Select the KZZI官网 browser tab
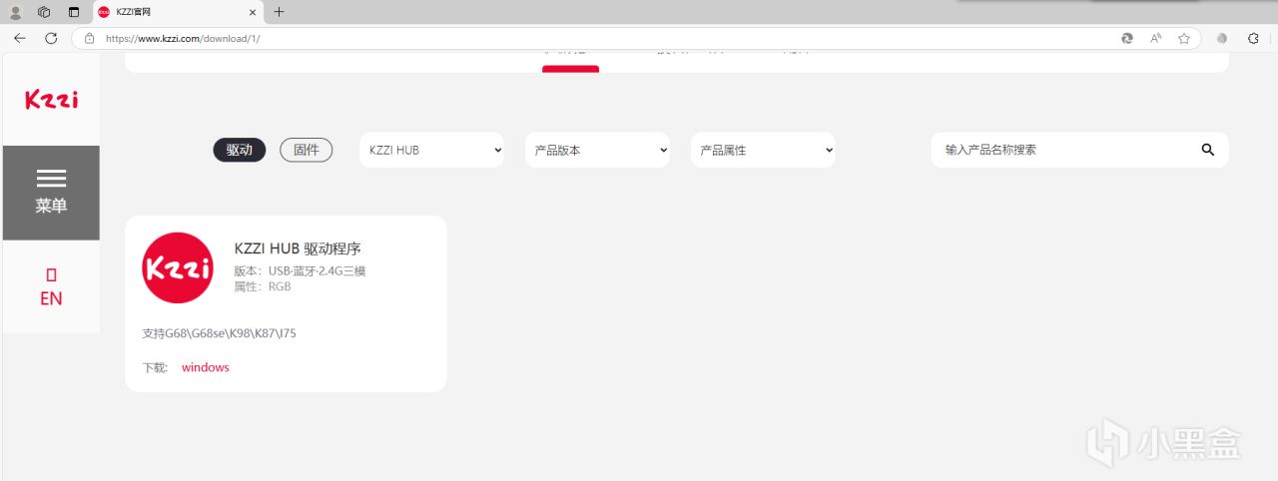The image size is (1278, 481). (177, 12)
